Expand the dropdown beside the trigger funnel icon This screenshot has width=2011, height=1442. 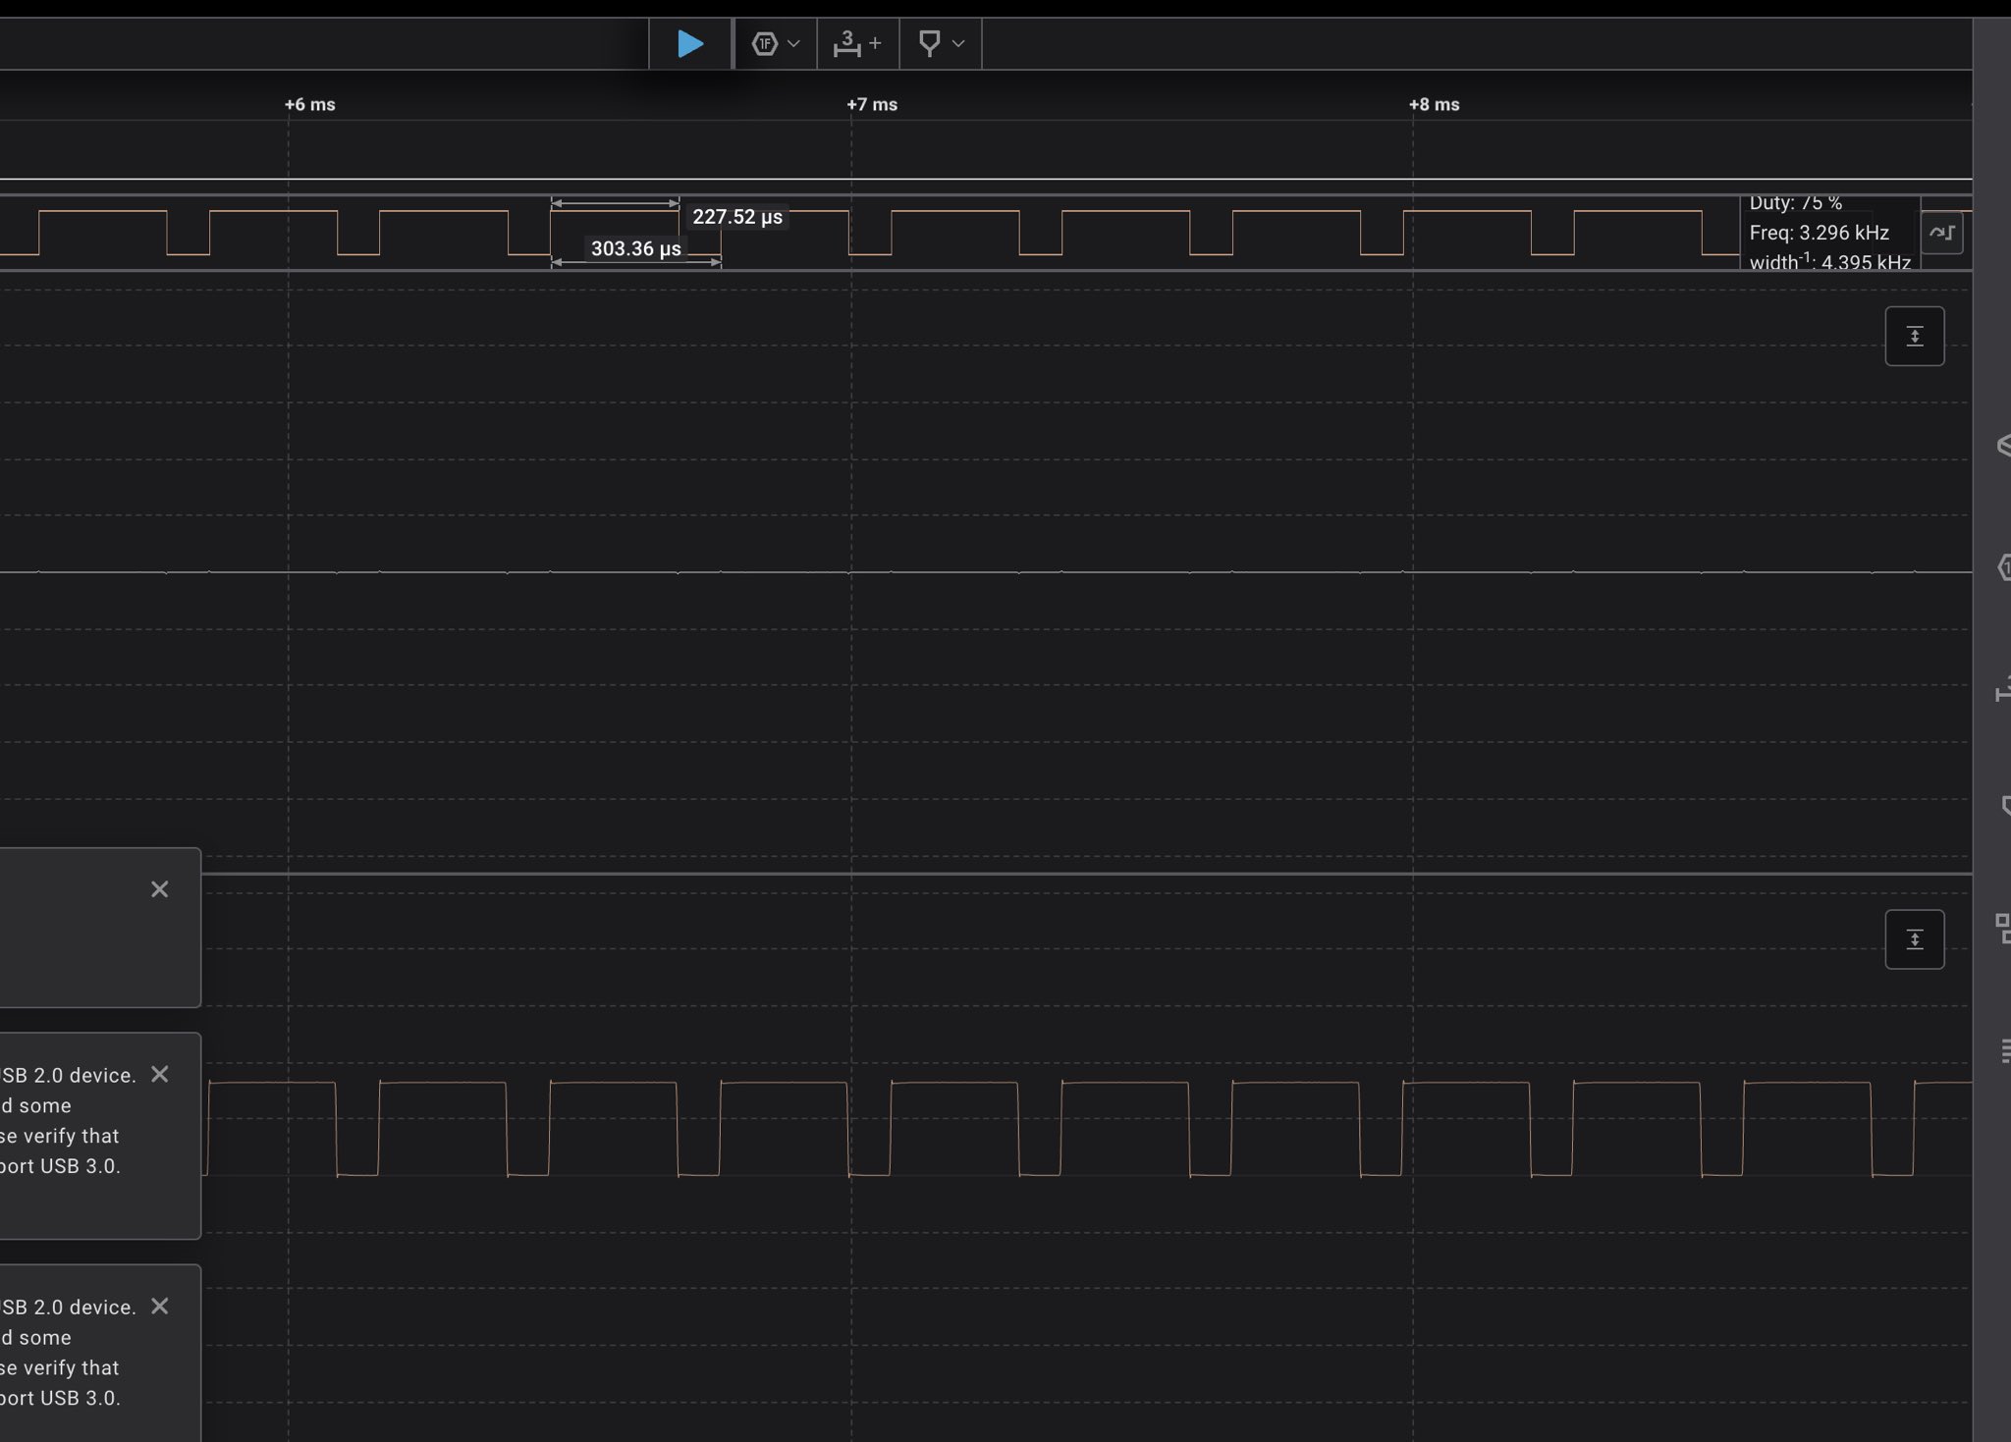tap(960, 44)
